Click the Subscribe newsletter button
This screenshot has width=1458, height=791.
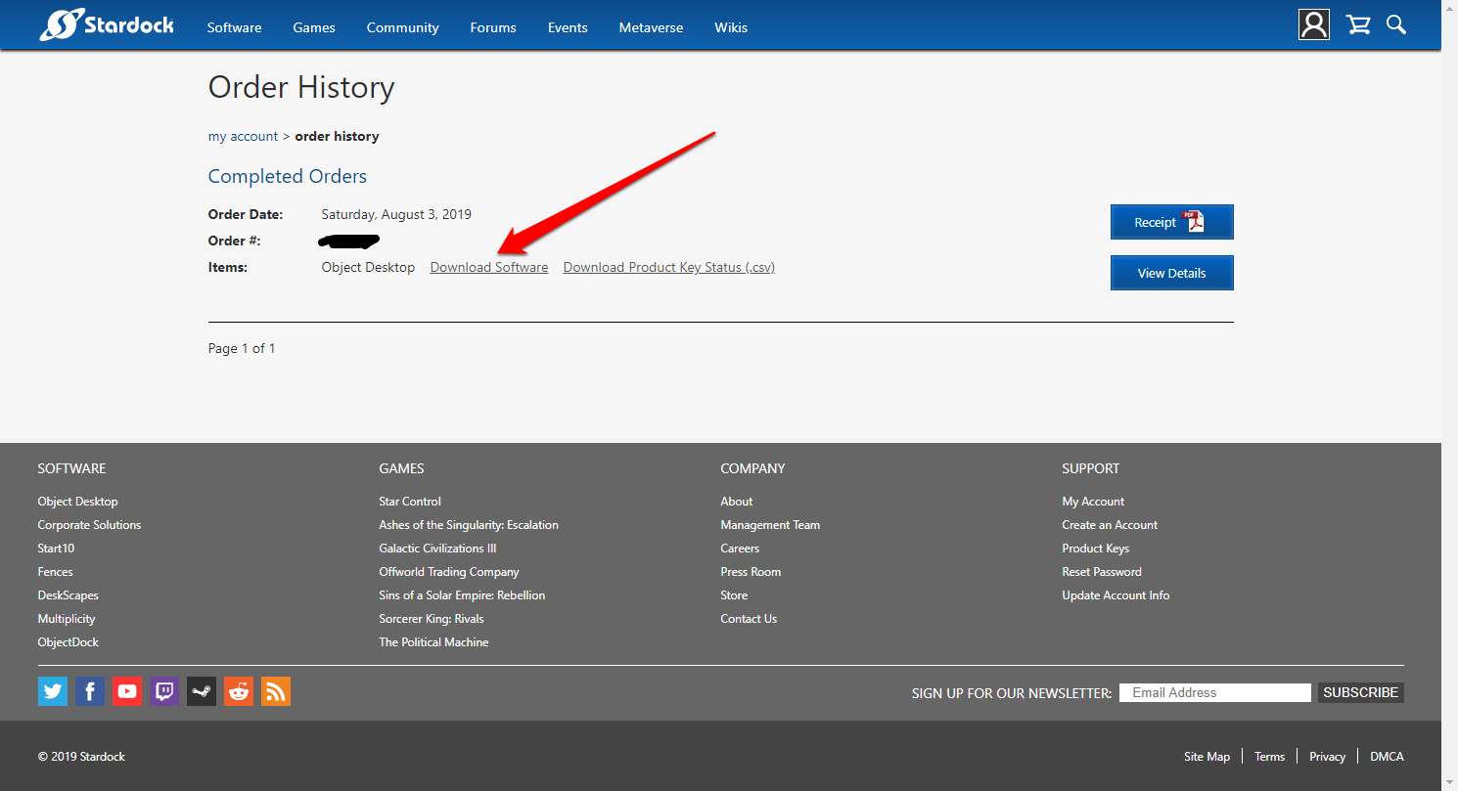pos(1360,692)
